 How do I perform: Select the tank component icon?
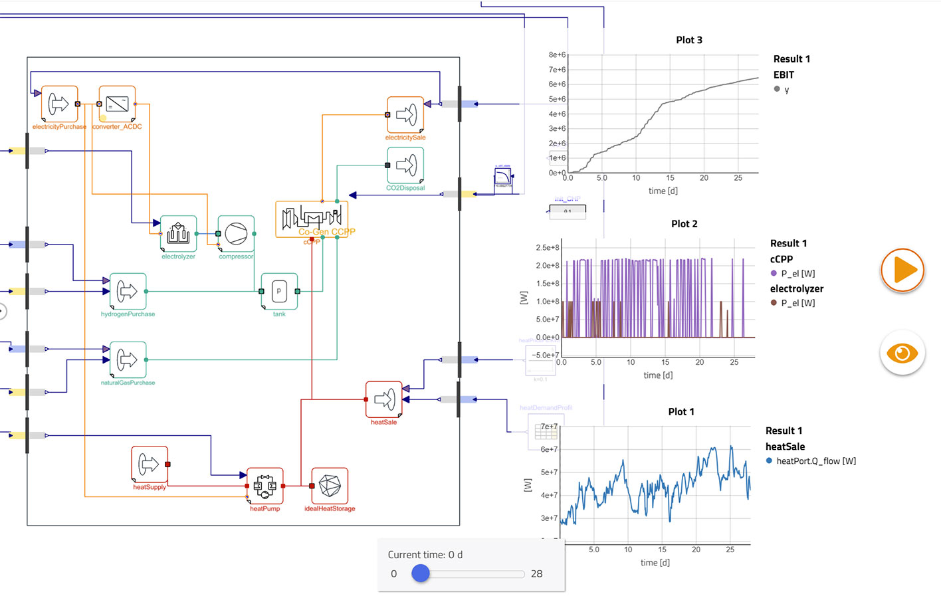(278, 291)
